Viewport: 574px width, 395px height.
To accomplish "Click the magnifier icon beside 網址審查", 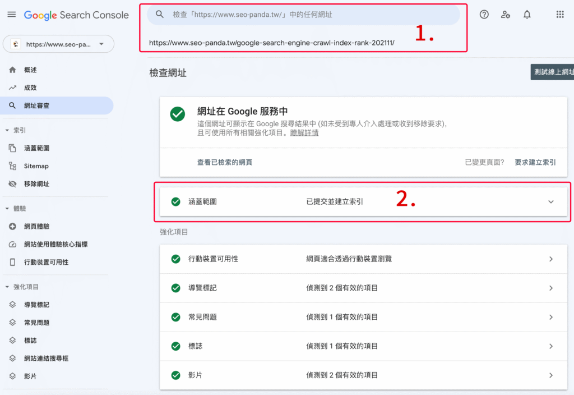I will 12,105.
